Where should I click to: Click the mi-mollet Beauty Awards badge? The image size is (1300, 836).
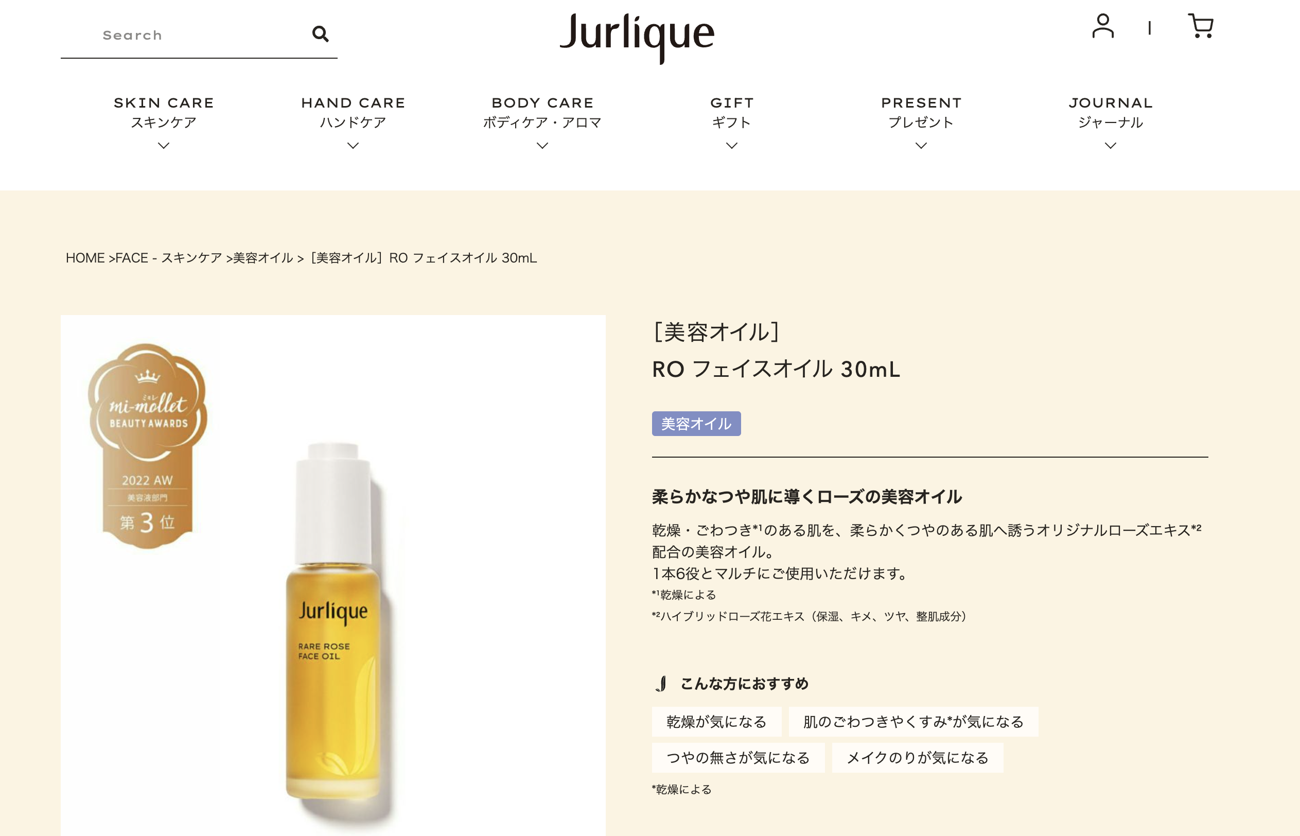click(x=147, y=446)
